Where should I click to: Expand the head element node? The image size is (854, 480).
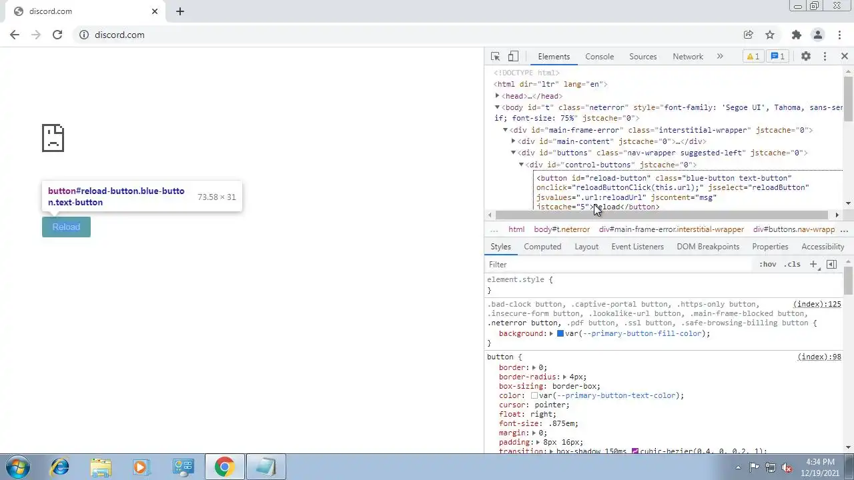[x=497, y=96]
